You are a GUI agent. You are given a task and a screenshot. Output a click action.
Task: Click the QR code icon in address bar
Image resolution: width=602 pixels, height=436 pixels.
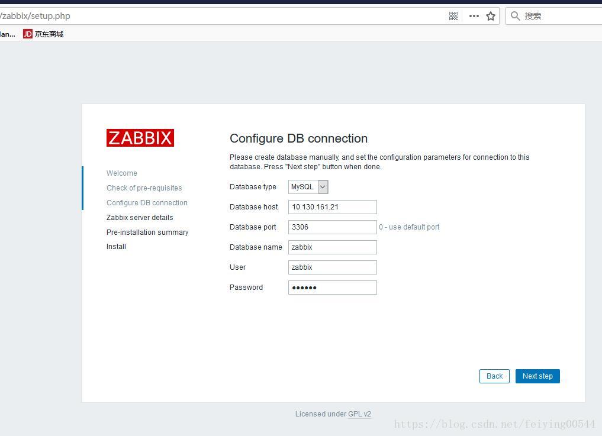453,16
